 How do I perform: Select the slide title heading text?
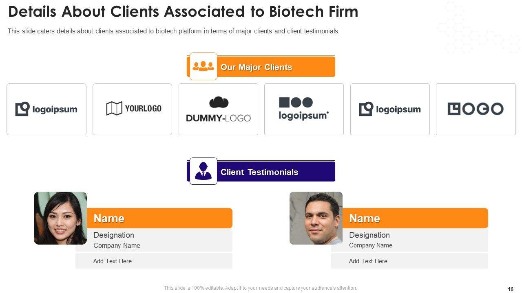[183, 12]
